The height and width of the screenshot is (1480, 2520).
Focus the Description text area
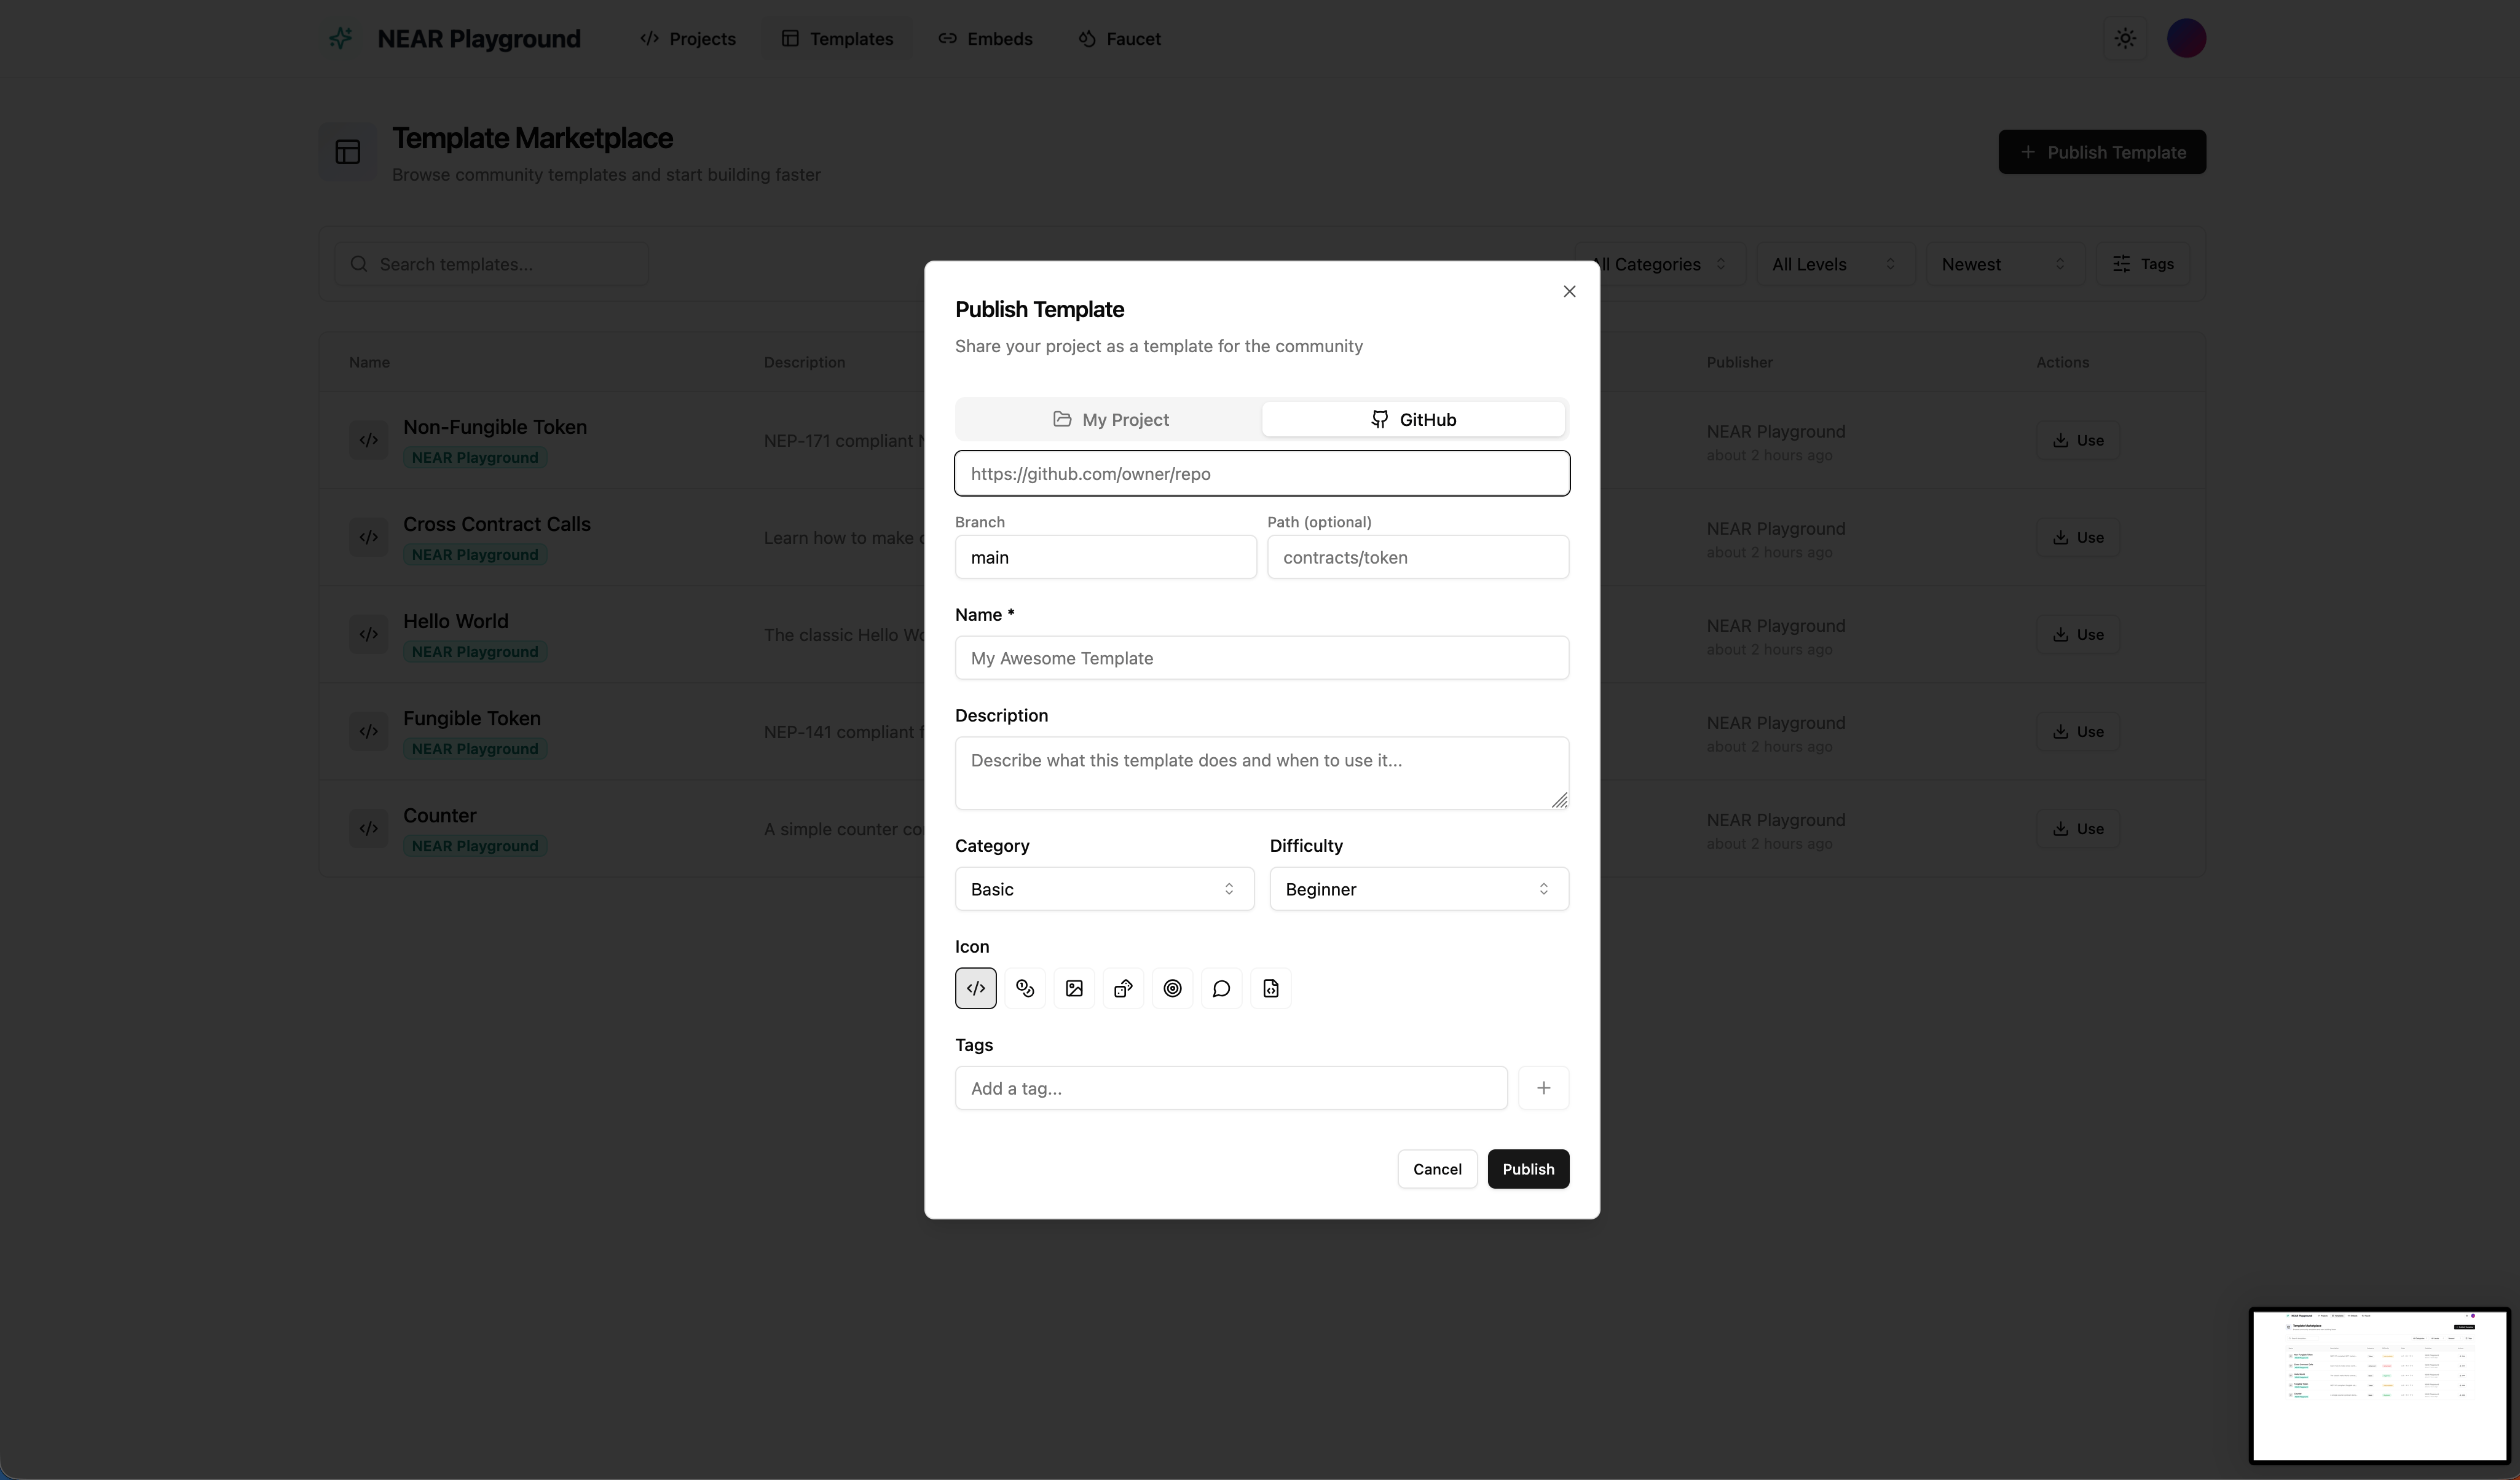point(1262,773)
